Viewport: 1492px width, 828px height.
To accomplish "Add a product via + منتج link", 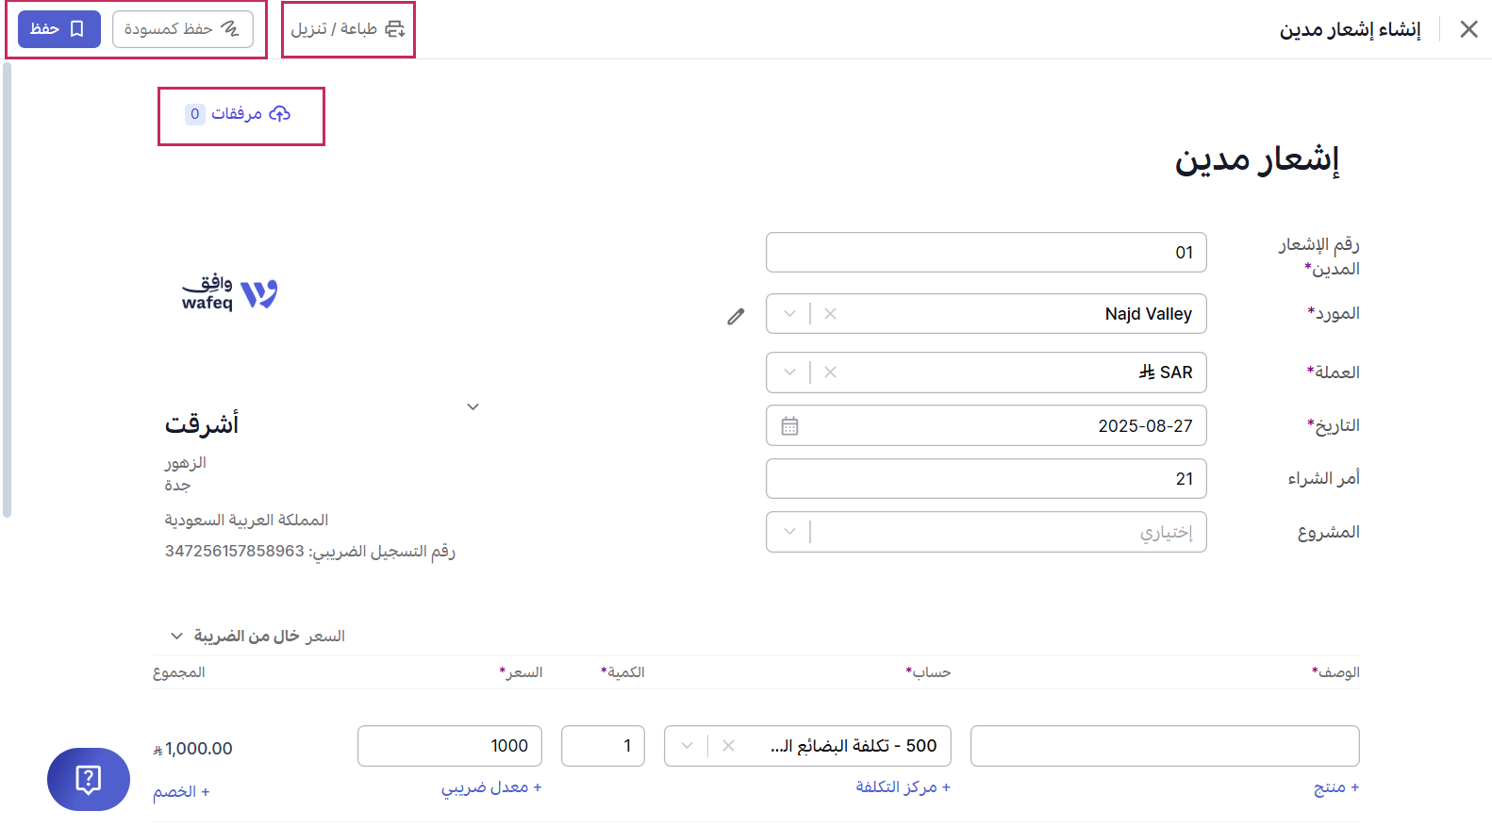I will pos(1335,787).
